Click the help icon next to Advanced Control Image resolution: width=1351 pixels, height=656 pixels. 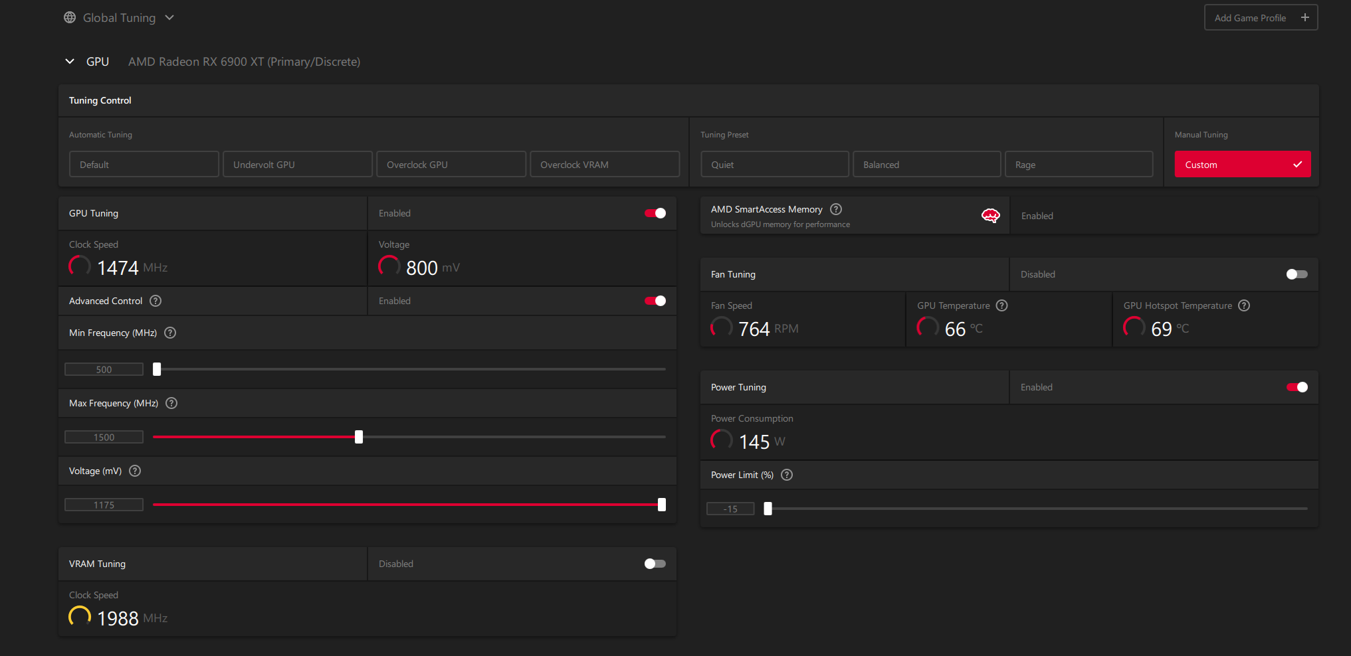[x=156, y=301]
